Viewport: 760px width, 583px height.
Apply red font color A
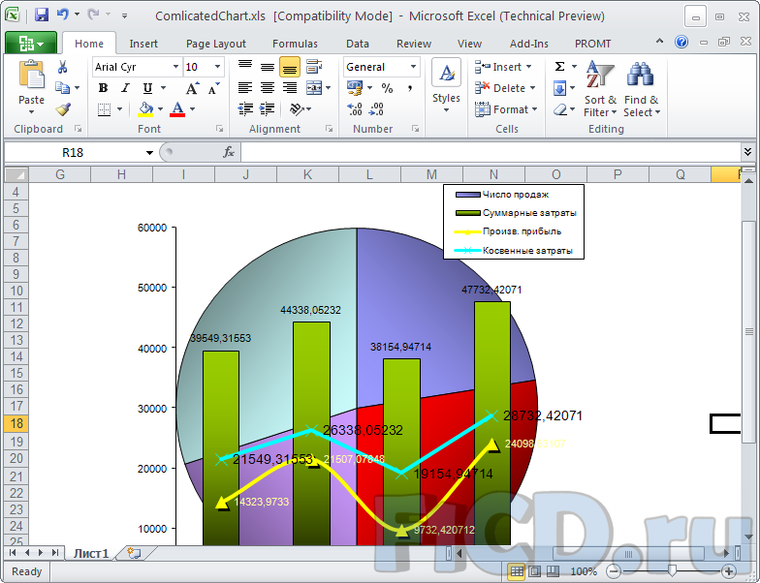[x=178, y=109]
